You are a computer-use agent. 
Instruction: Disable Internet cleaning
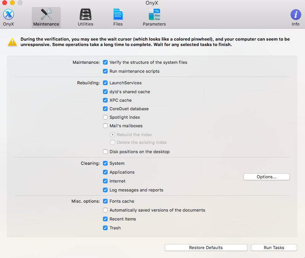tap(105, 181)
